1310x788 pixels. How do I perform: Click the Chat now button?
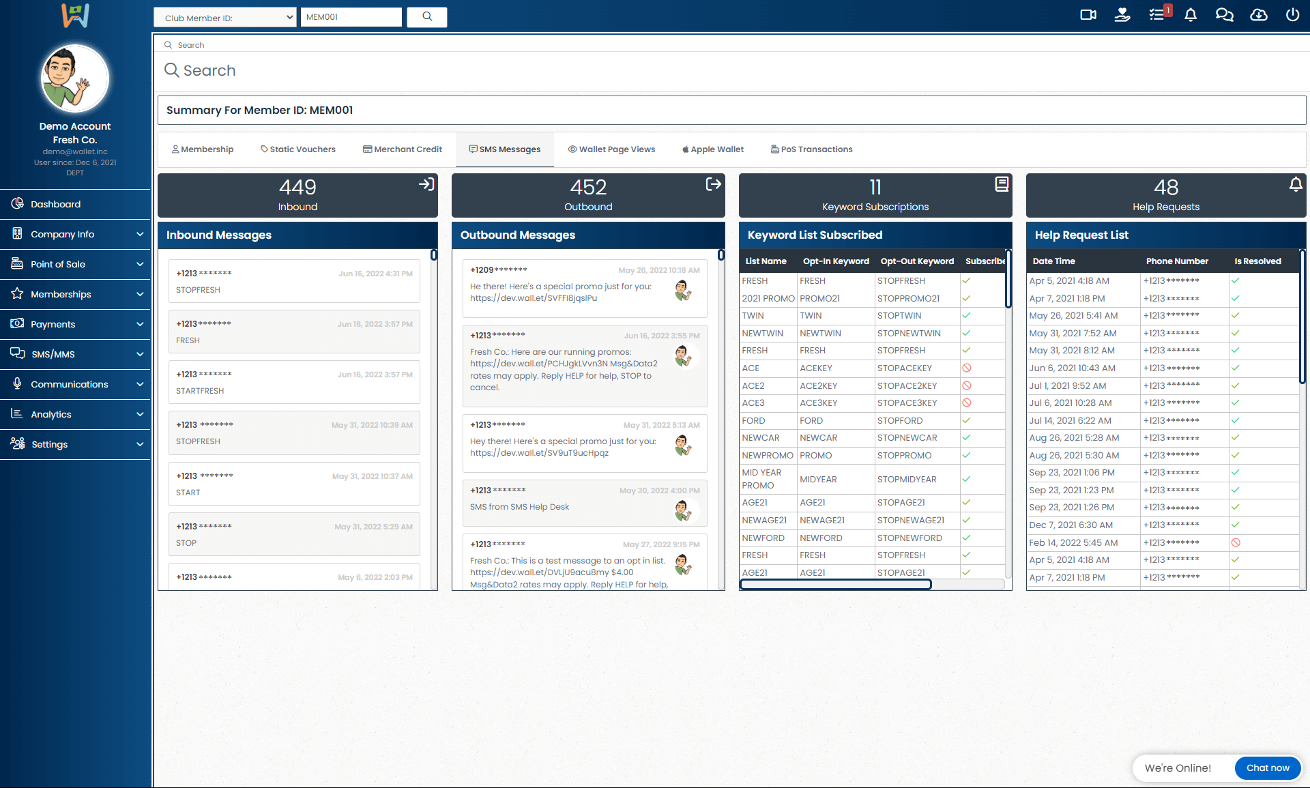(x=1267, y=768)
